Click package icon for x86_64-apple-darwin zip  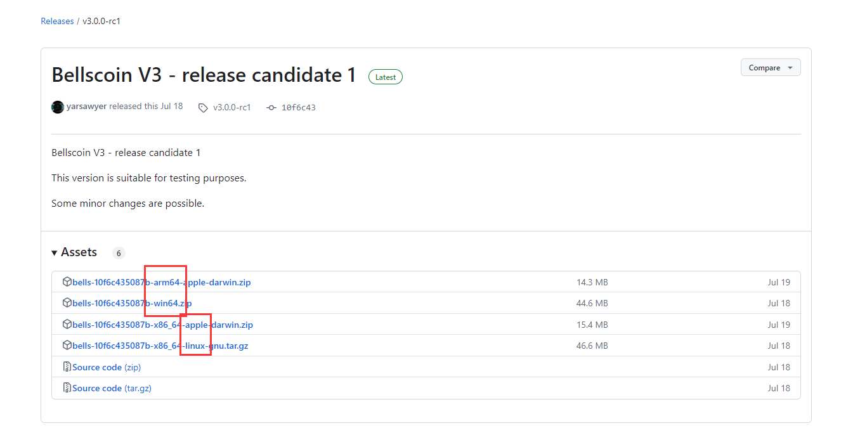pos(67,325)
